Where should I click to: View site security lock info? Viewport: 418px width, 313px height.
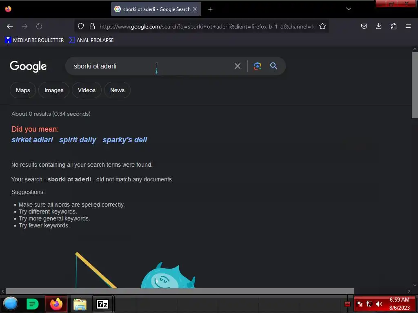click(92, 26)
